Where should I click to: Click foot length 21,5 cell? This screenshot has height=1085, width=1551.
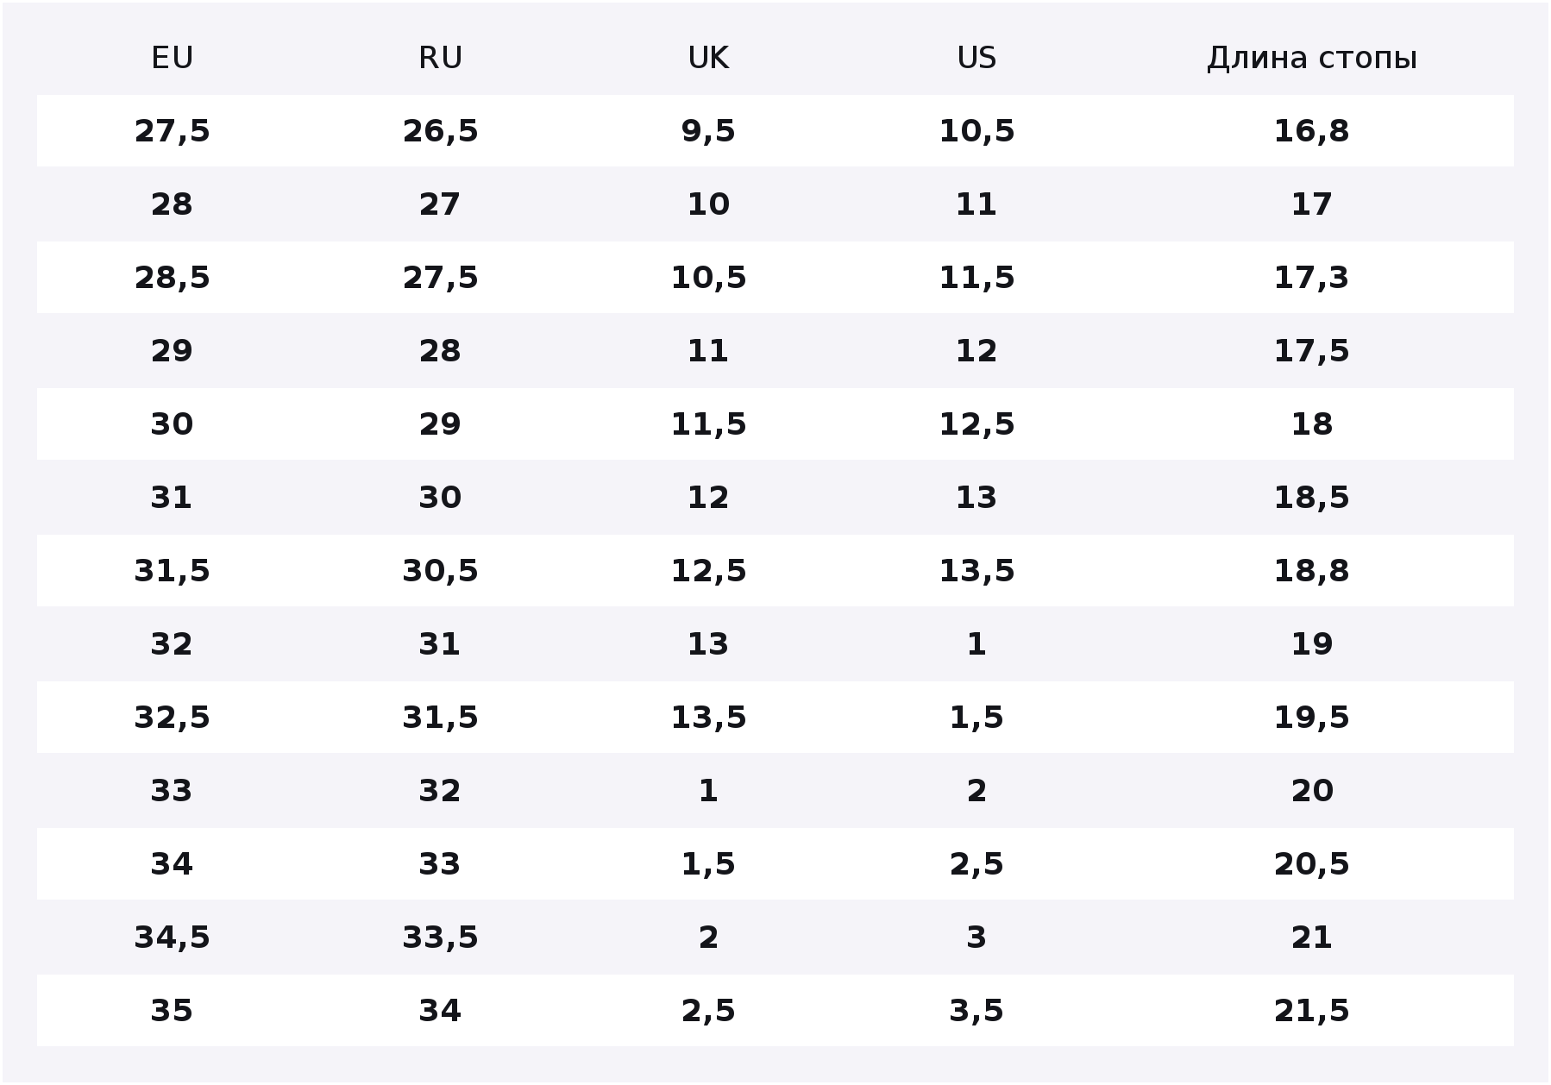pos(1311,1011)
